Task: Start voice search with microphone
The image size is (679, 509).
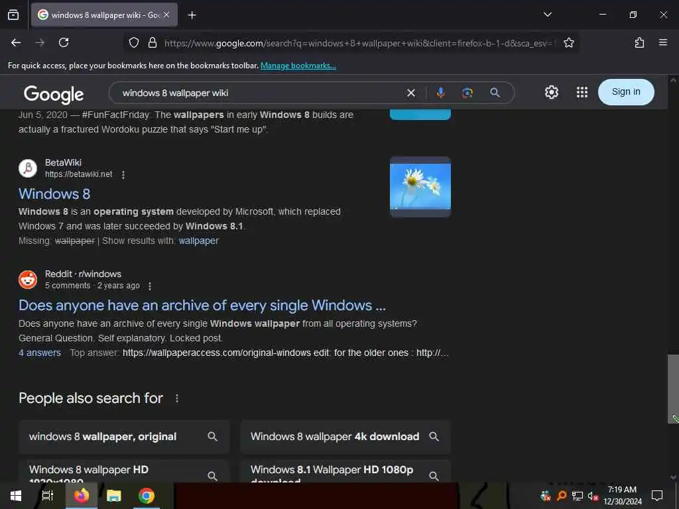Action: [x=440, y=93]
